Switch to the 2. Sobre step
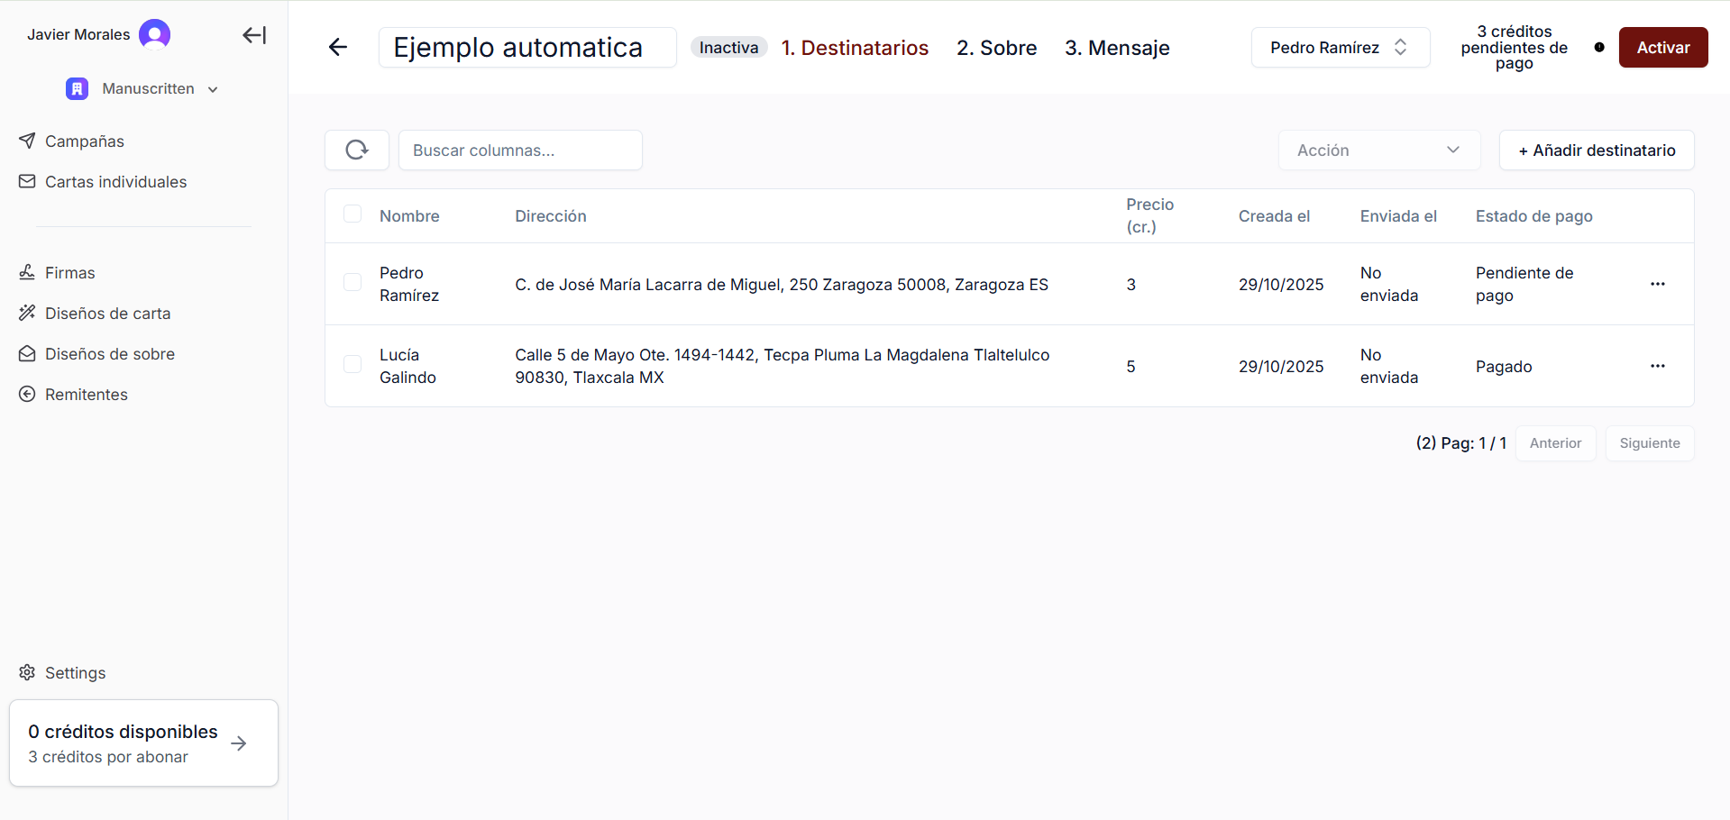Screen dimensions: 1730x820 tap(996, 47)
